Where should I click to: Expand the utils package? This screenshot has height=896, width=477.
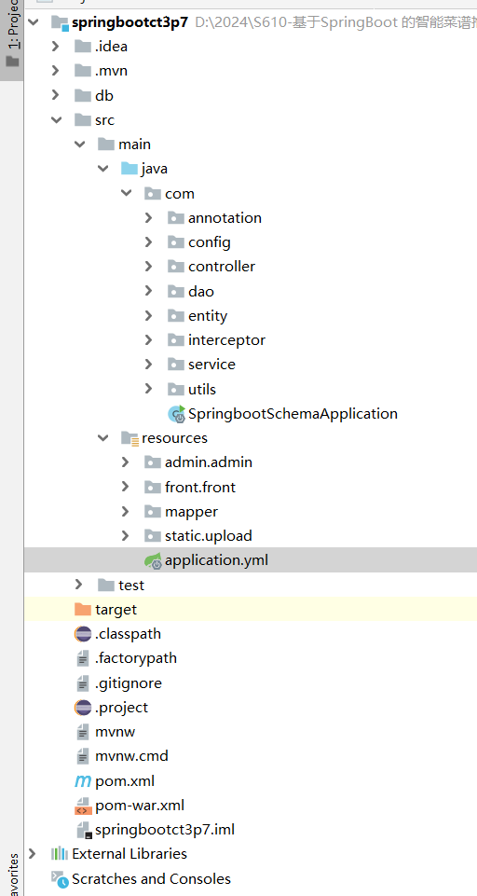pyautogui.click(x=148, y=389)
